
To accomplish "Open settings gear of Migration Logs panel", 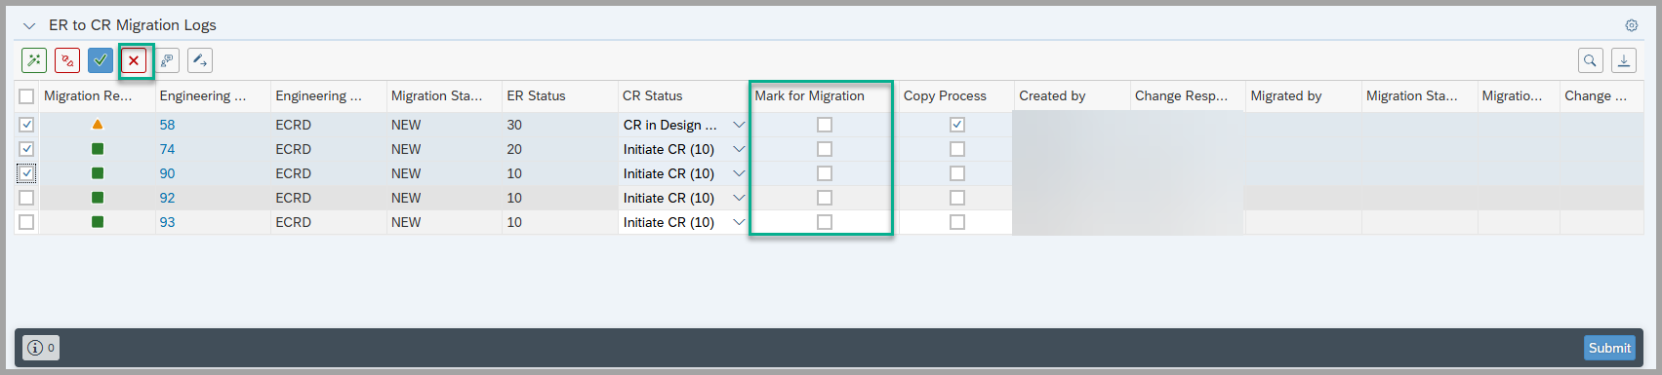I will point(1631,25).
